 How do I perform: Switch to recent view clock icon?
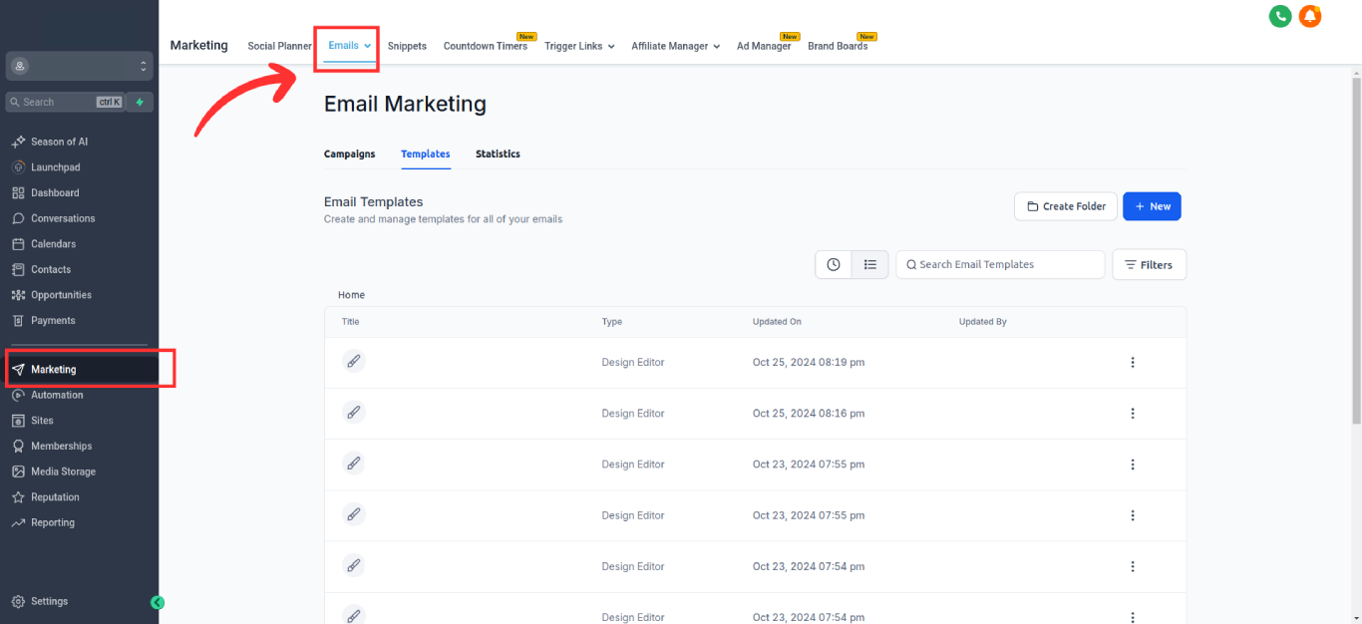coord(834,264)
